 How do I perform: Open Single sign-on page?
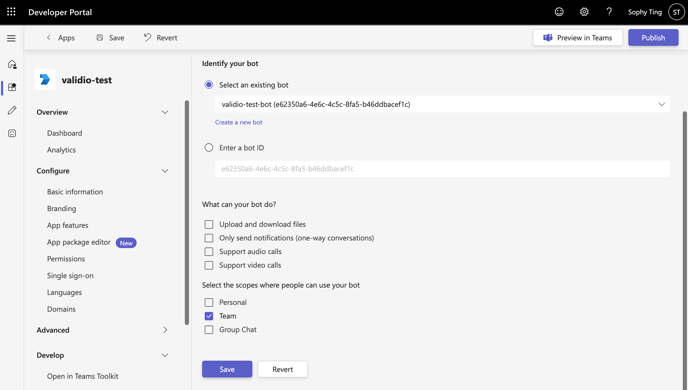coord(70,276)
